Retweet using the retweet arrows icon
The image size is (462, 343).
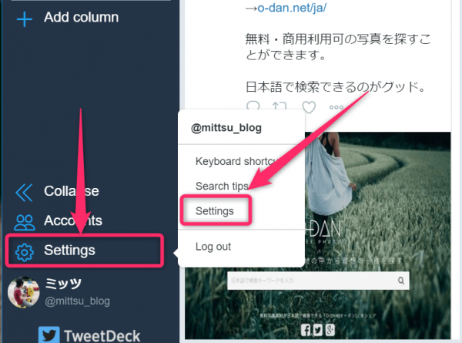click(280, 106)
